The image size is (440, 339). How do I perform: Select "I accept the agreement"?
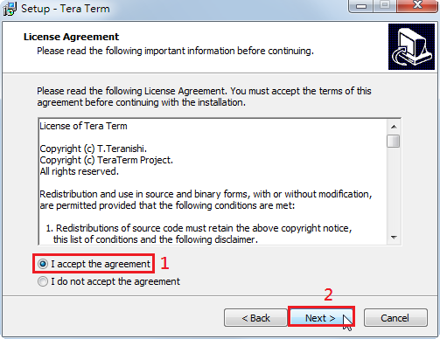point(94,264)
